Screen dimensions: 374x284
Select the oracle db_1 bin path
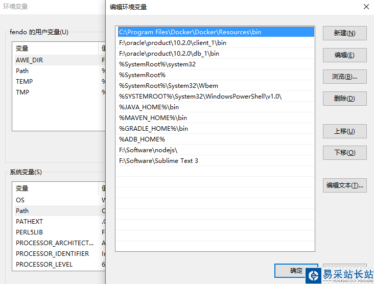point(216,54)
